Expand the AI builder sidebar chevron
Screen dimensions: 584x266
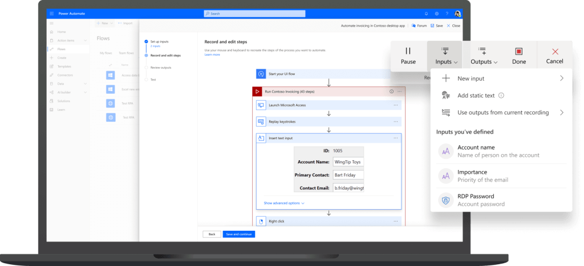(86, 93)
